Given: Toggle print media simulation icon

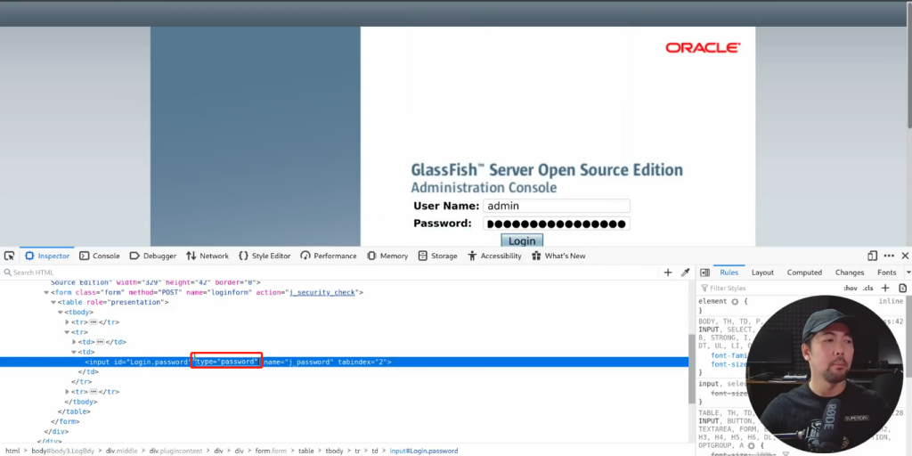Looking at the screenshot, I should coord(903,288).
